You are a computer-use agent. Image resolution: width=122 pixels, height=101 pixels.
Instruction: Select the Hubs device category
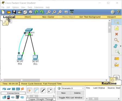point(13,89)
